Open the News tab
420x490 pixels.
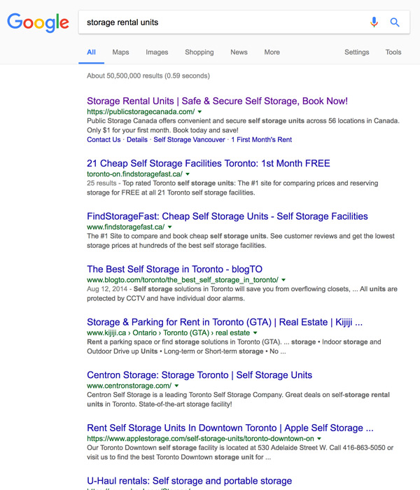point(239,52)
